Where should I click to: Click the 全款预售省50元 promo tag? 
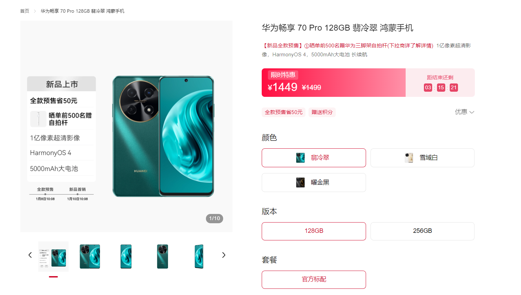point(283,112)
